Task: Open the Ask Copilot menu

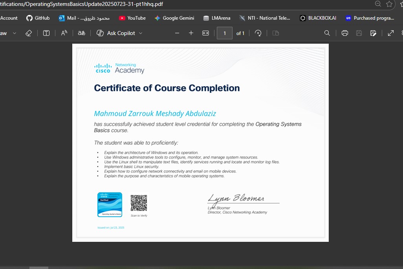Action: (119, 33)
